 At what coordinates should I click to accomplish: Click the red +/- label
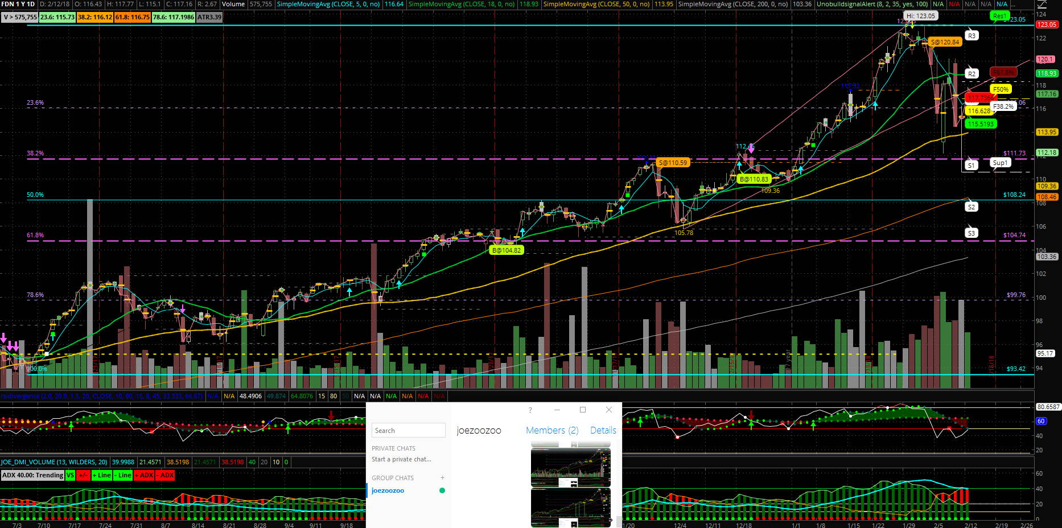pos(83,475)
